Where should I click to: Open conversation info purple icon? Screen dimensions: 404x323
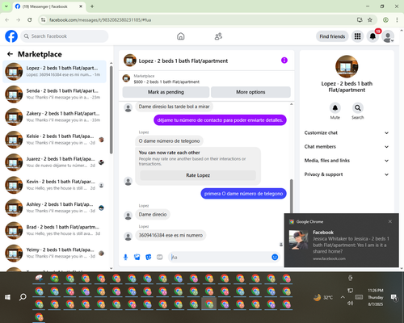(x=284, y=61)
